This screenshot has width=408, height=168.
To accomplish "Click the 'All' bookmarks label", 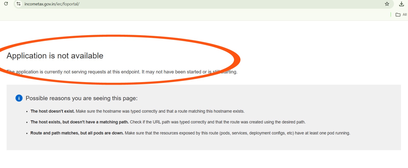I will click(405, 15).
